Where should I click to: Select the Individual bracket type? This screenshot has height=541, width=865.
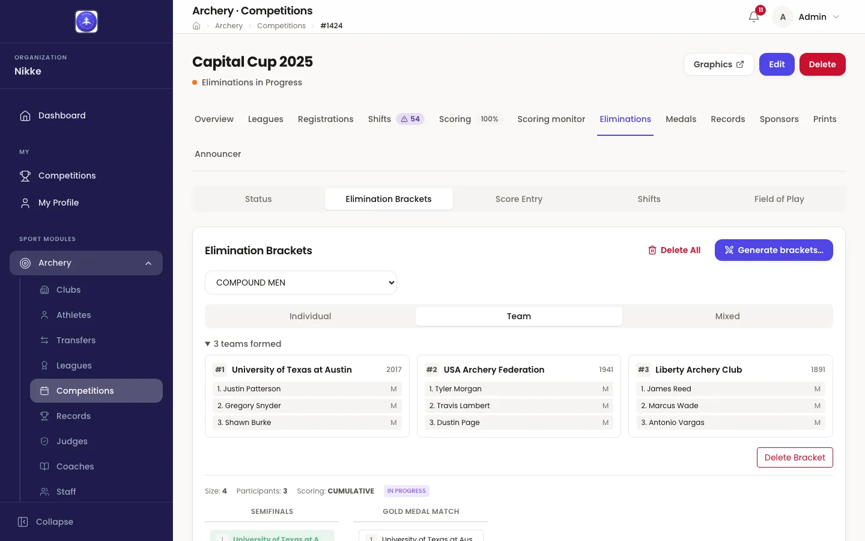(x=311, y=316)
